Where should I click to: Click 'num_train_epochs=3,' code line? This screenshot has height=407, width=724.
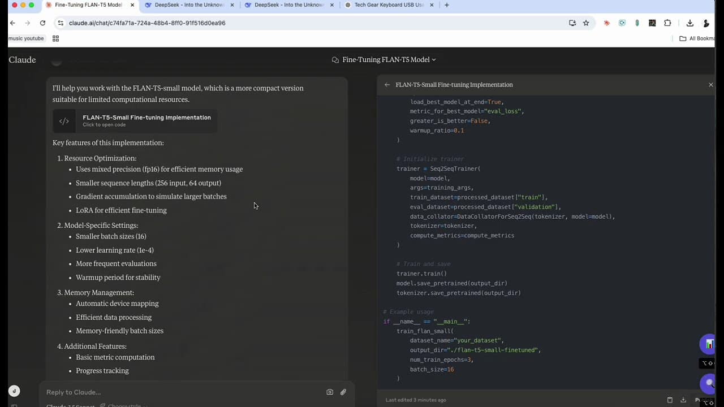[442, 360]
